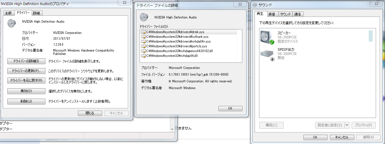385x144 pixels.
Task: Click the driver version 1.2.24.0 text
Action: [x=58, y=45]
